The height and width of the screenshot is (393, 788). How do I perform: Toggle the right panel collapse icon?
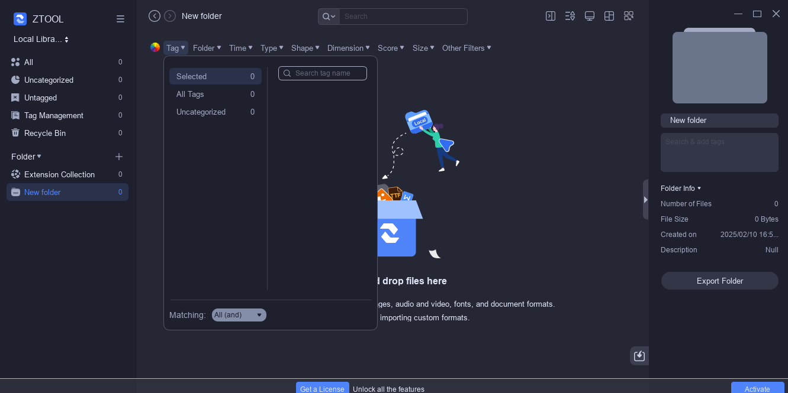coord(551,16)
